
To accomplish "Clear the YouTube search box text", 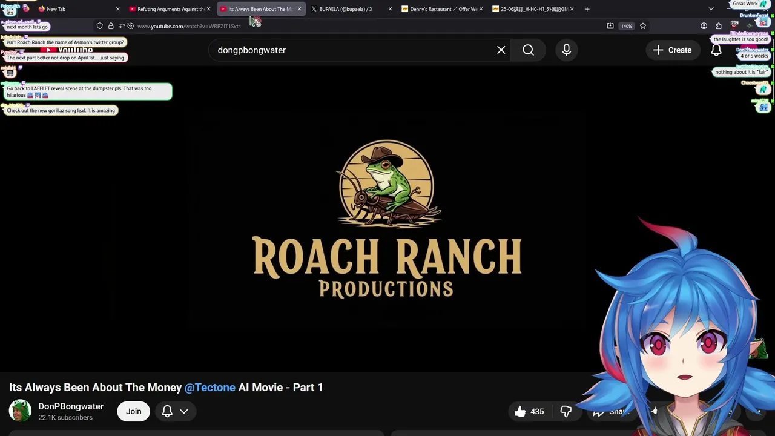I will click(x=501, y=50).
